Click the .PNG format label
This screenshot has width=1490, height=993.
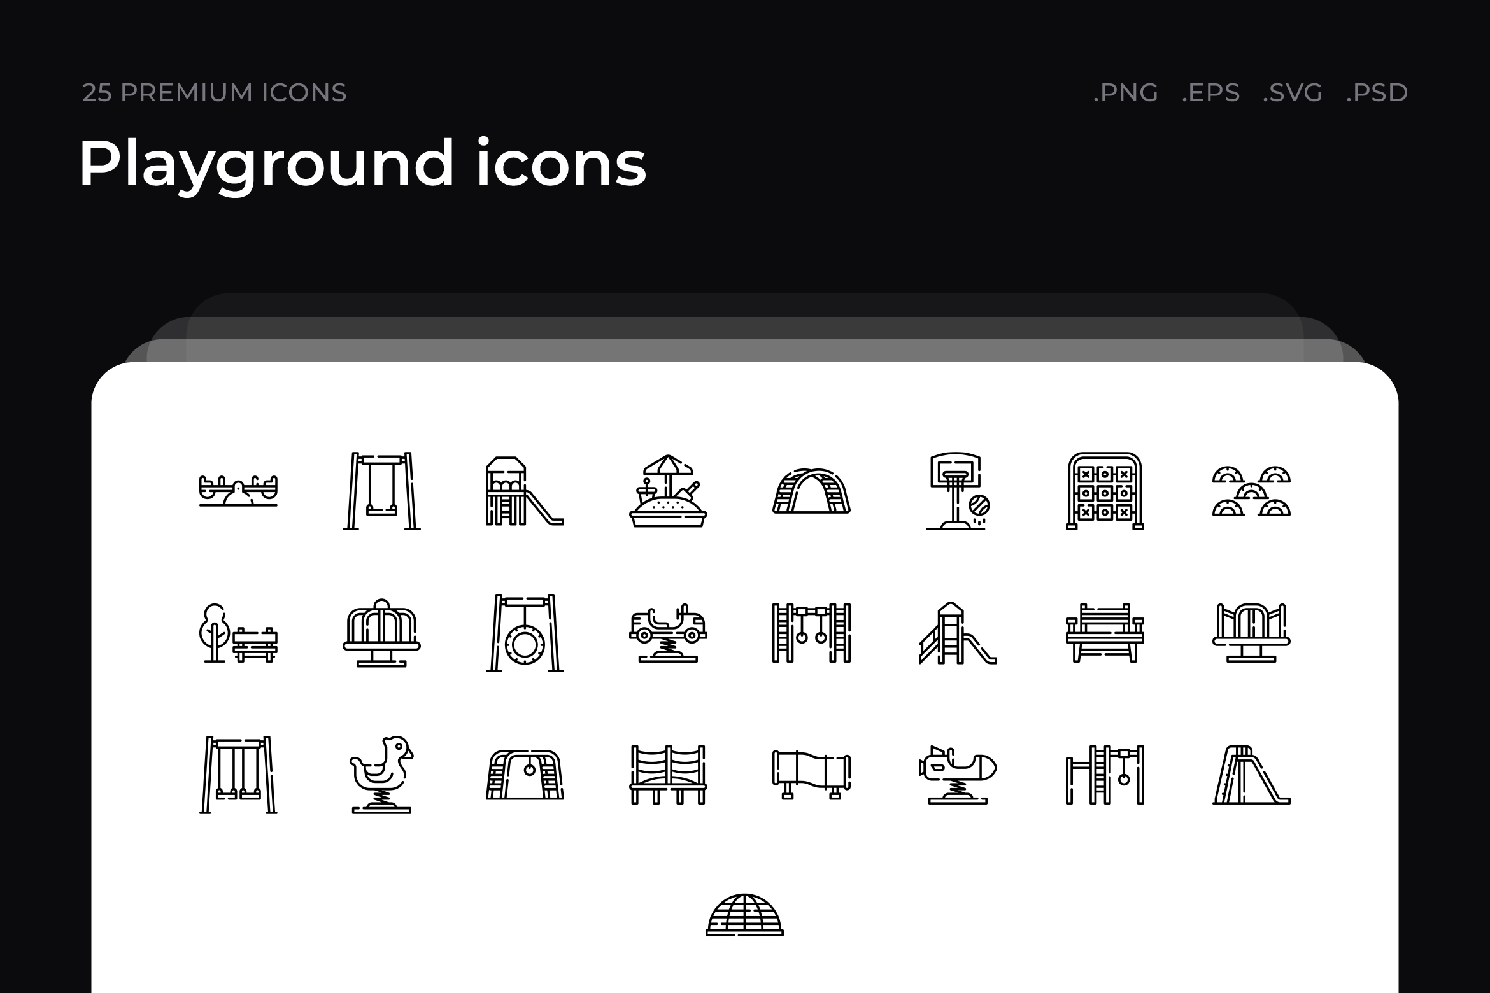click(1126, 93)
